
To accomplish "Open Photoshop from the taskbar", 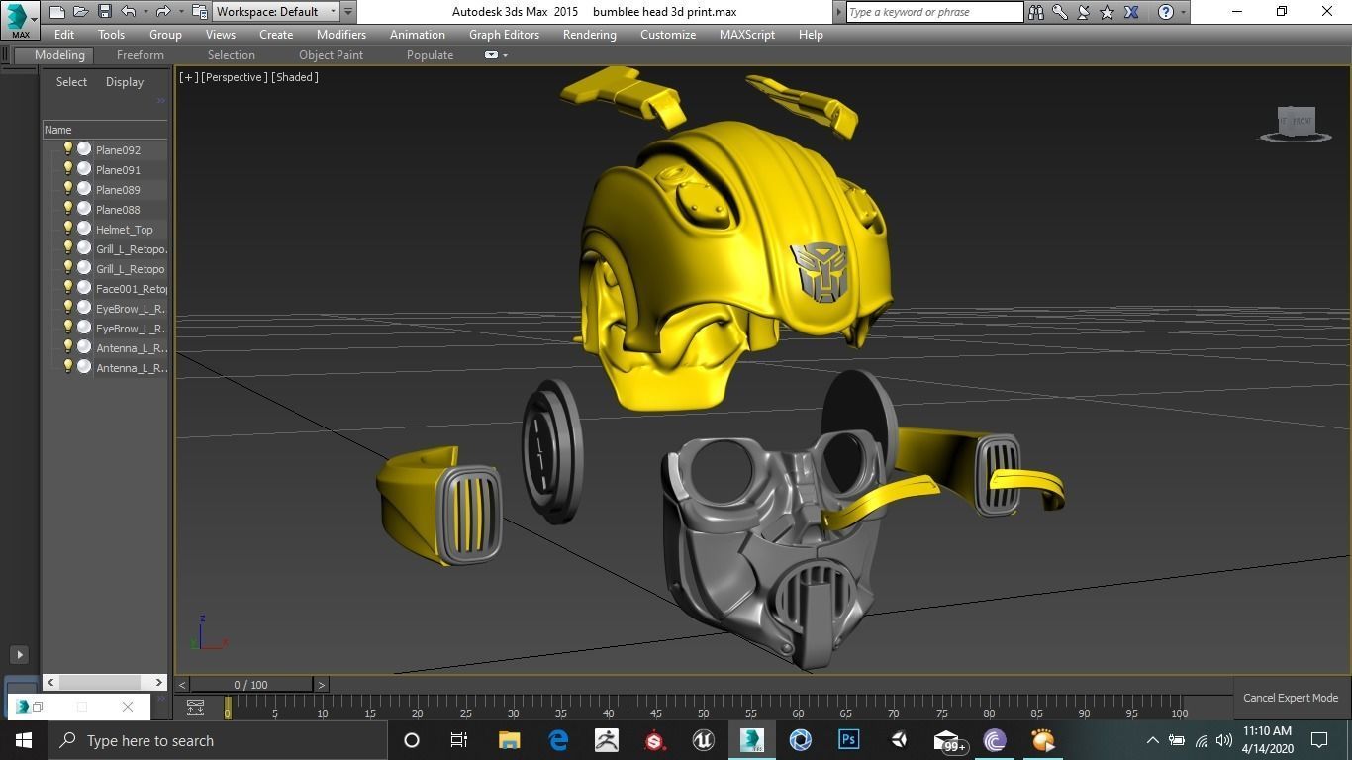I will (848, 740).
